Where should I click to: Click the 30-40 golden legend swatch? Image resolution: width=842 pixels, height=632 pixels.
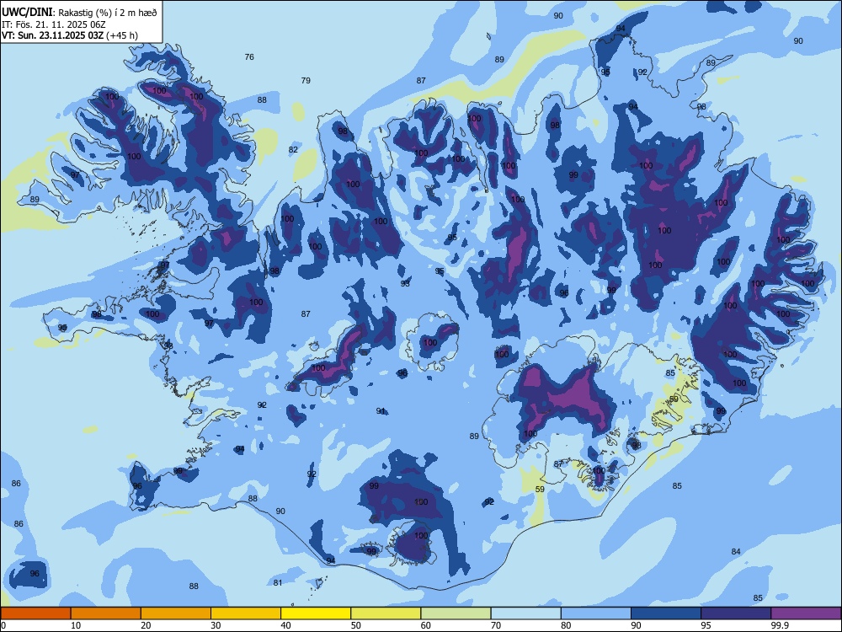pos(246,613)
